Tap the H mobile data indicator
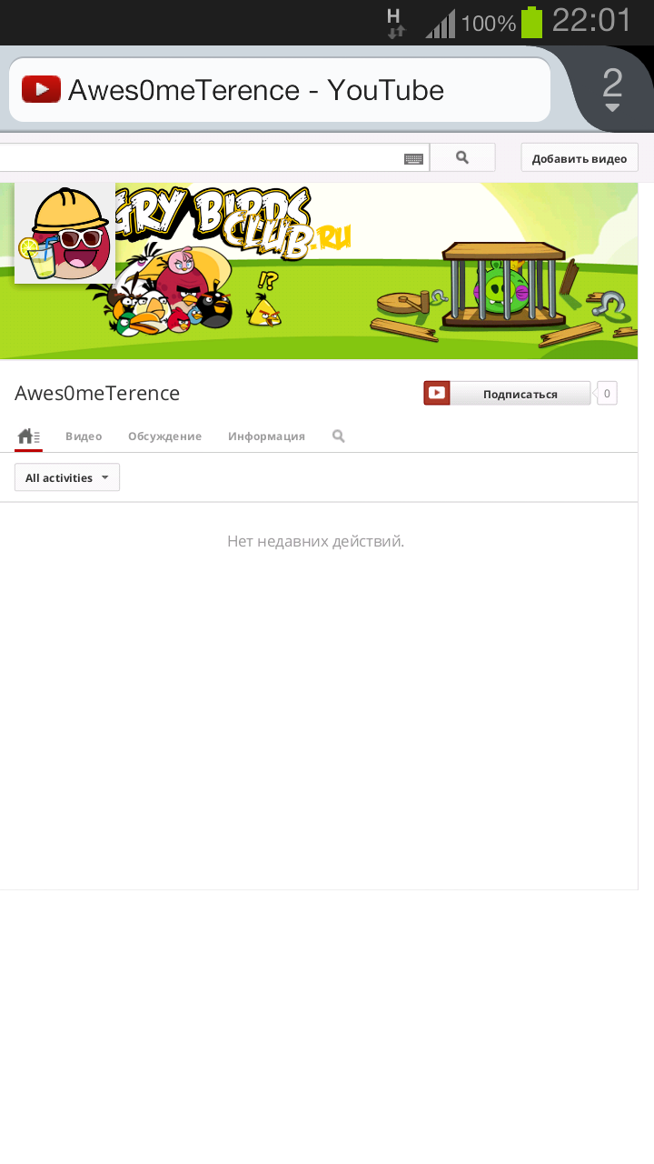The height and width of the screenshot is (1164, 654). point(395,23)
